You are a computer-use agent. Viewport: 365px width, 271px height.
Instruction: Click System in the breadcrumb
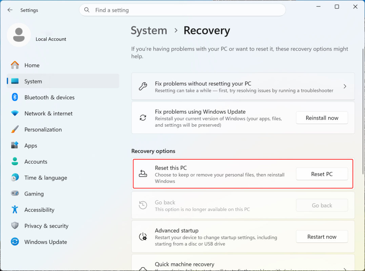point(149,30)
